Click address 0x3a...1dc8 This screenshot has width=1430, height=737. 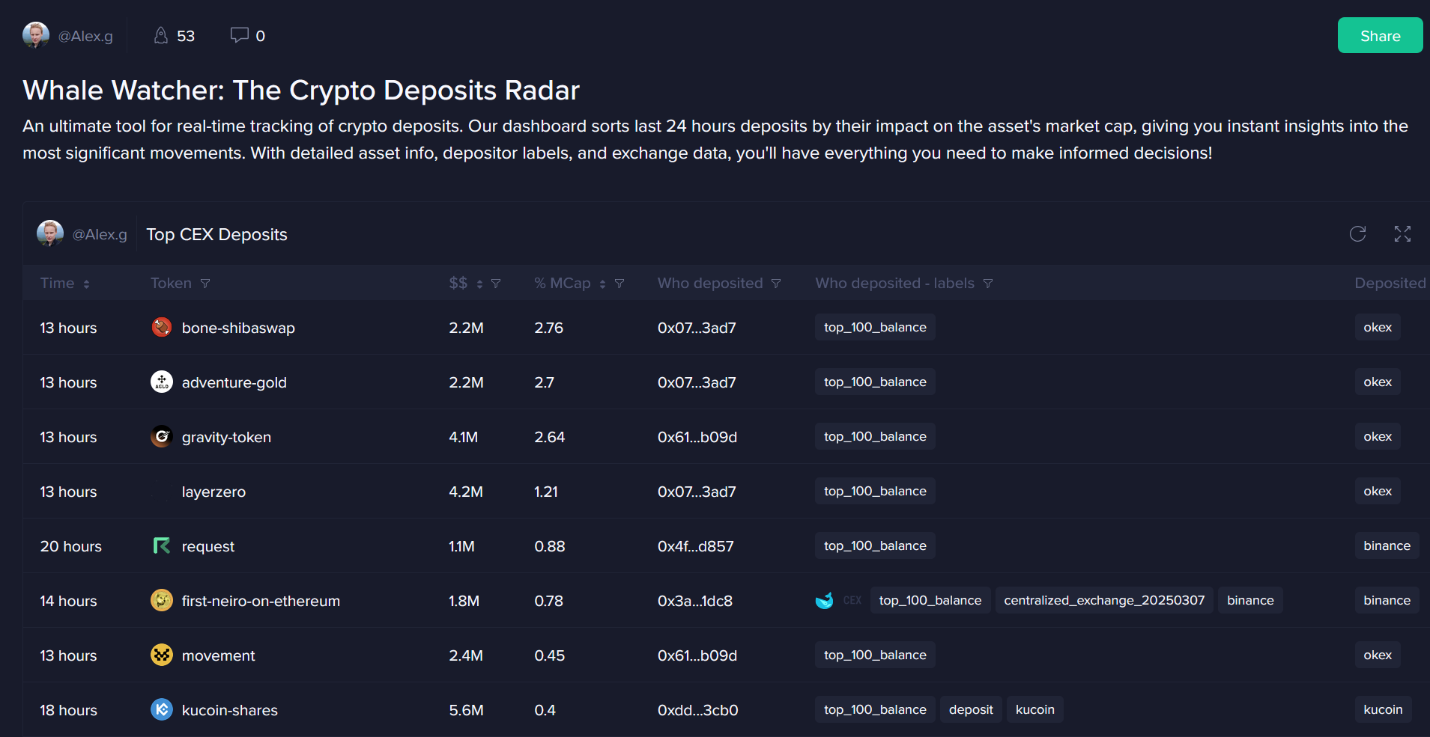coord(694,601)
